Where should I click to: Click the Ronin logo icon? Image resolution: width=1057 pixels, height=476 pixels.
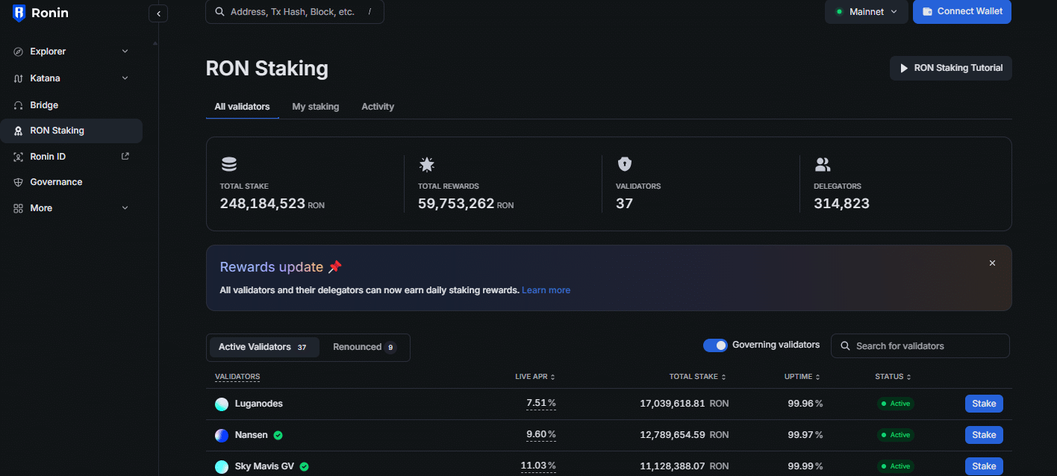click(19, 13)
